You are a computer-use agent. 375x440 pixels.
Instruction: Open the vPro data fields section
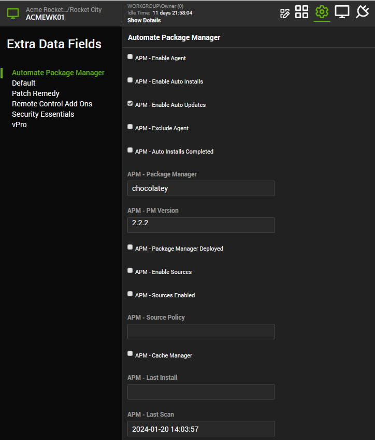[19, 125]
